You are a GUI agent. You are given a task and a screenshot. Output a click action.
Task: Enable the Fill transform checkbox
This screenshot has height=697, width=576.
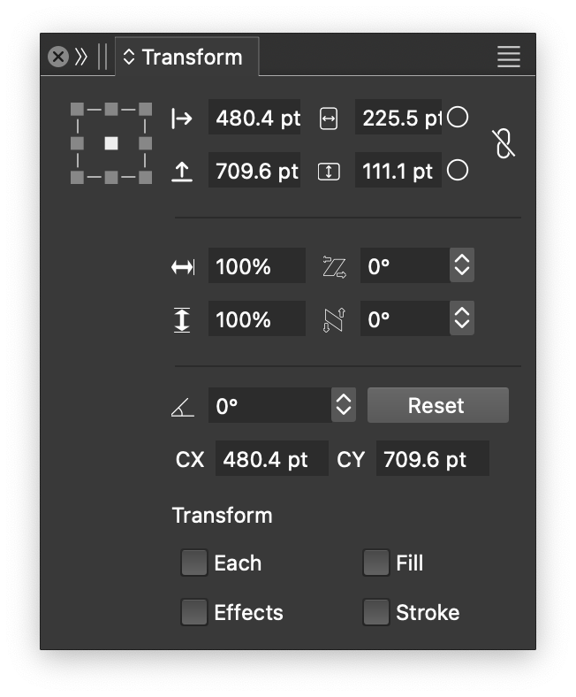[x=376, y=563]
